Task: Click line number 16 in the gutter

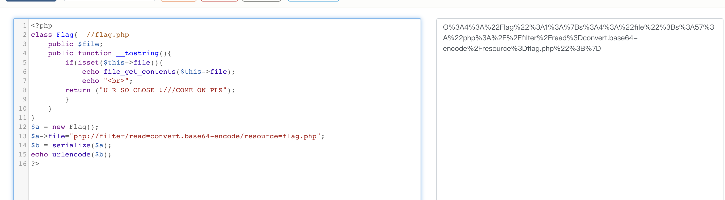Action: point(23,164)
